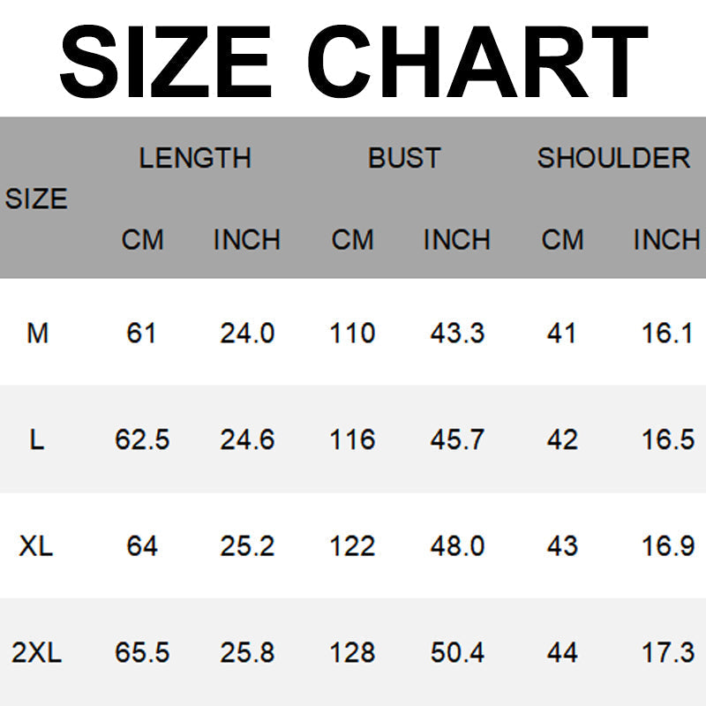
Task: Click the LENGTH column header
Action: click(195, 158)
